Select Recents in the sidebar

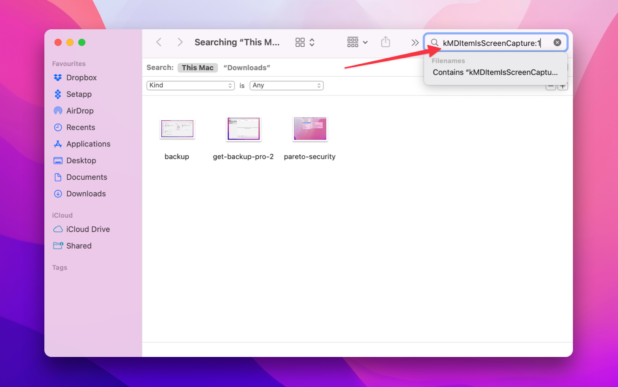pos(80,127)
